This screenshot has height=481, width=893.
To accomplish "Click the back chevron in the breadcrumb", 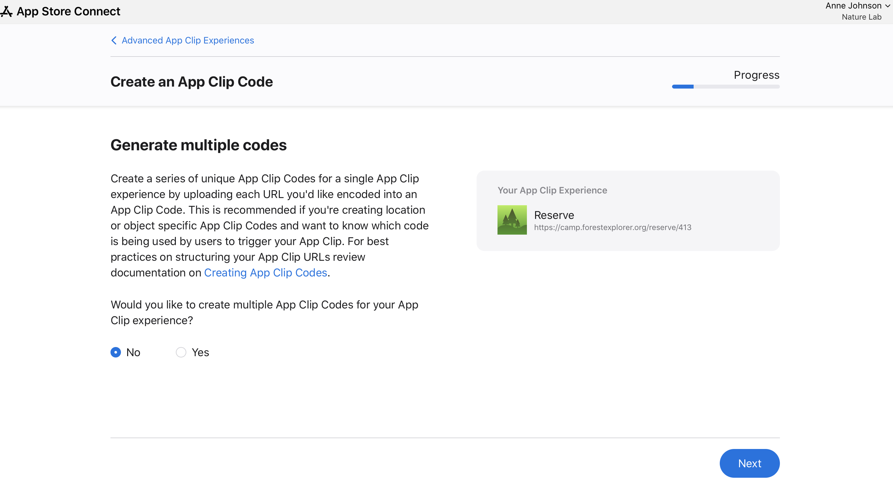I will tap(114, 40).
